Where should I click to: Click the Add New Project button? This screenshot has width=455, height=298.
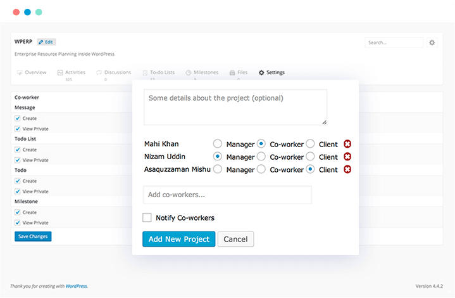pyautogui.click(x=178, y=239)
